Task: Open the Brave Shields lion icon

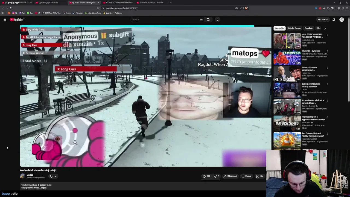Action: (x=246, y=8)
